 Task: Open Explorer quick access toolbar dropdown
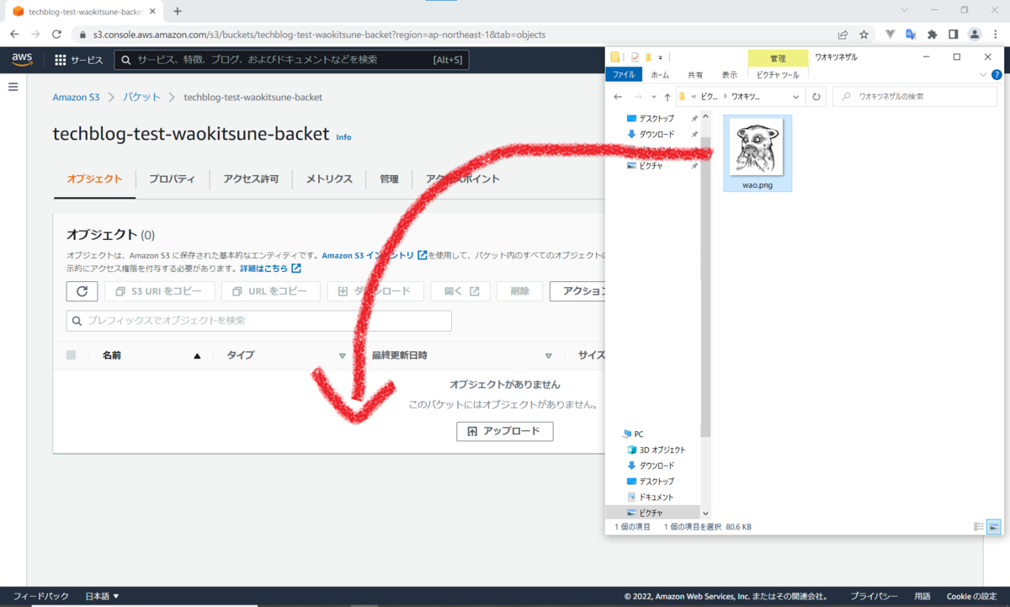(661, 57)
